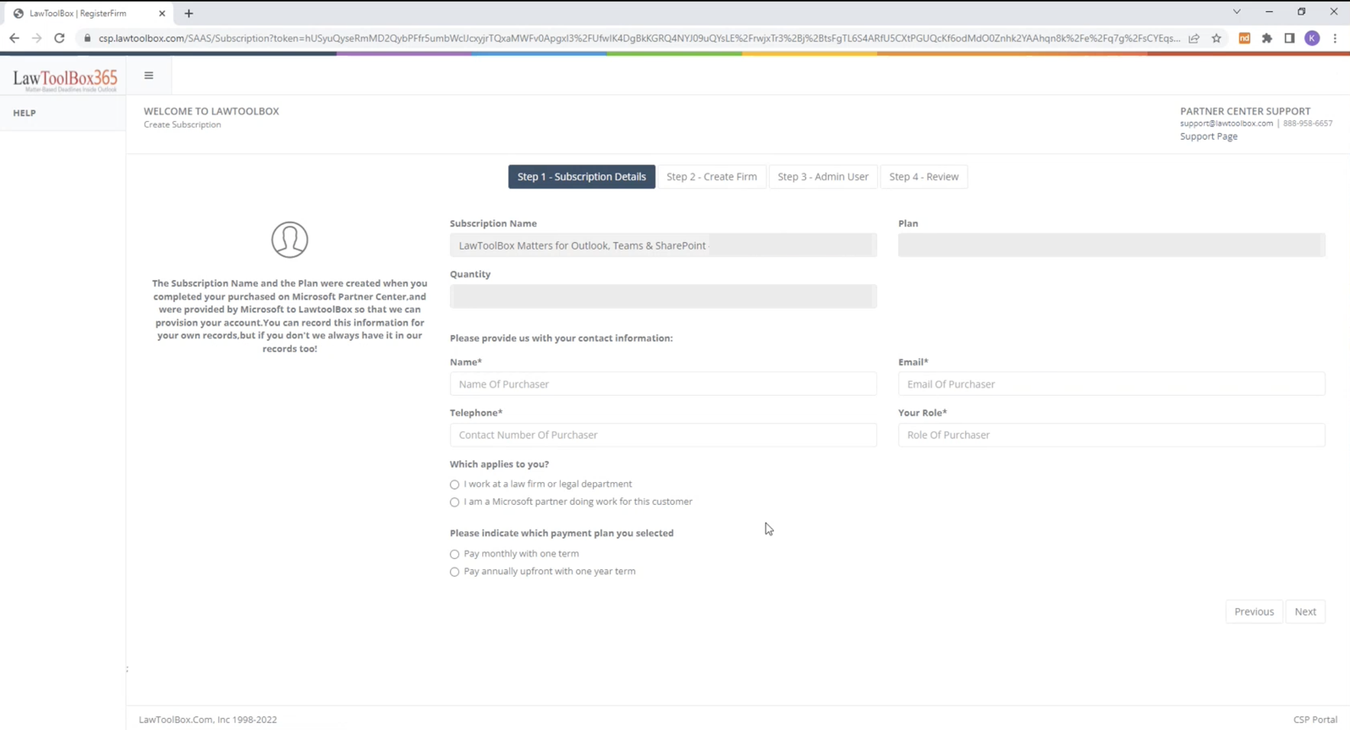Click the browser reload page icon
The image size is (1350, 730).
(59, 38)
